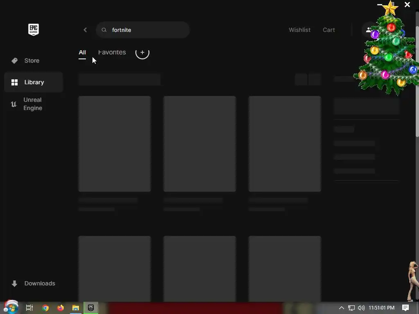Switch to the Favorites tab

(x=112, y=52)
